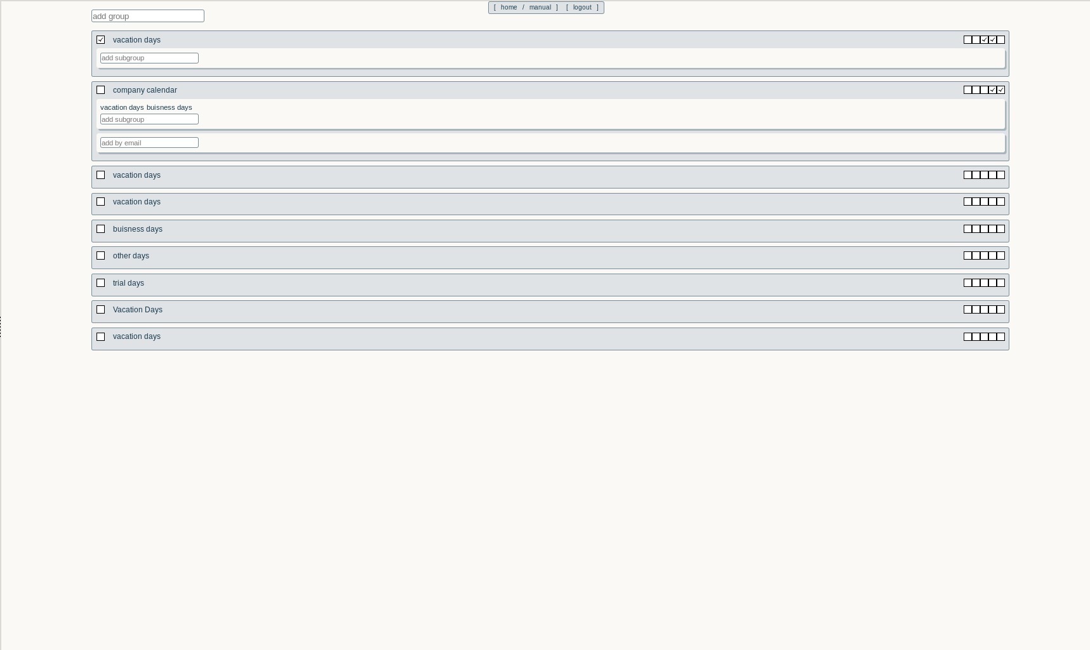
Task: Select the checkbox next to buisness days group
Action: (x=100, y=229)
